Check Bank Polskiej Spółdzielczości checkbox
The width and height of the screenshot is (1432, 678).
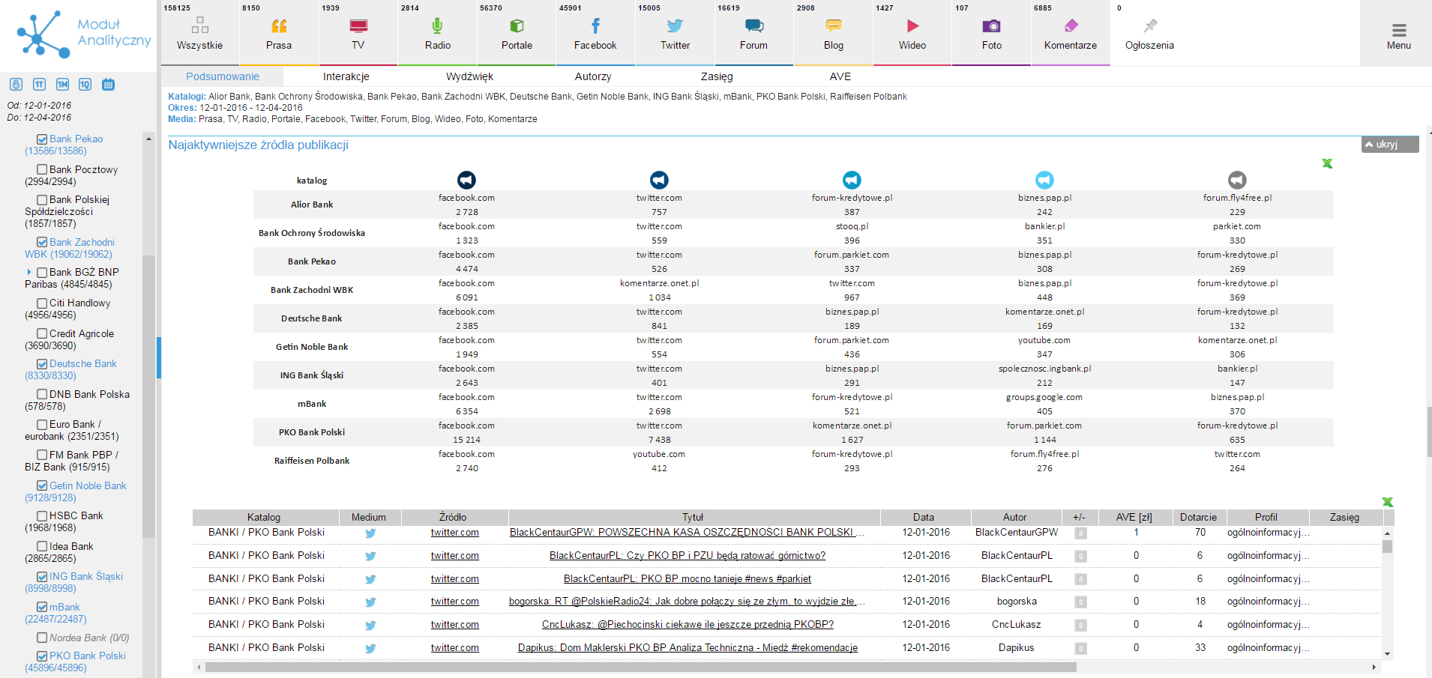tap(42, 200)
